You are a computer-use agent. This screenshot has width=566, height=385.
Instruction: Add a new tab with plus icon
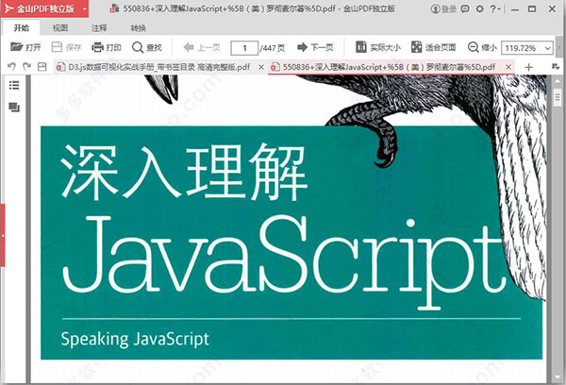point(528,67)
